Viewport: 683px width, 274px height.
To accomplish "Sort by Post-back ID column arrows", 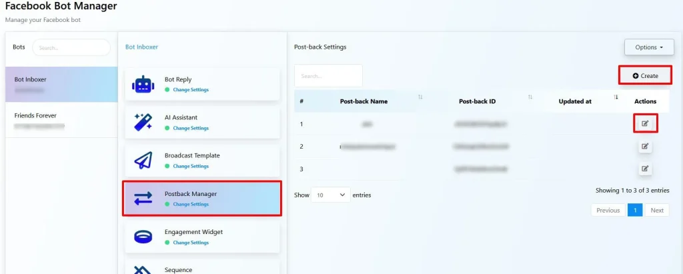I will (530, 97).
